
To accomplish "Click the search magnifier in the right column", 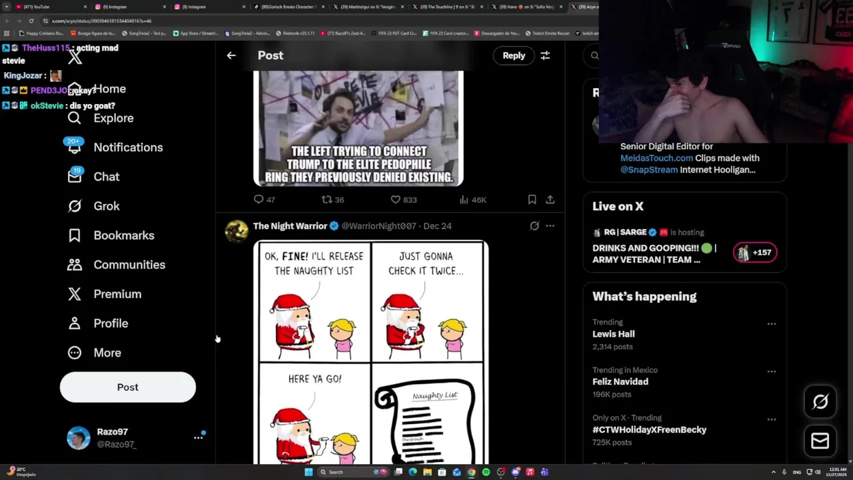I will (594, 56).
